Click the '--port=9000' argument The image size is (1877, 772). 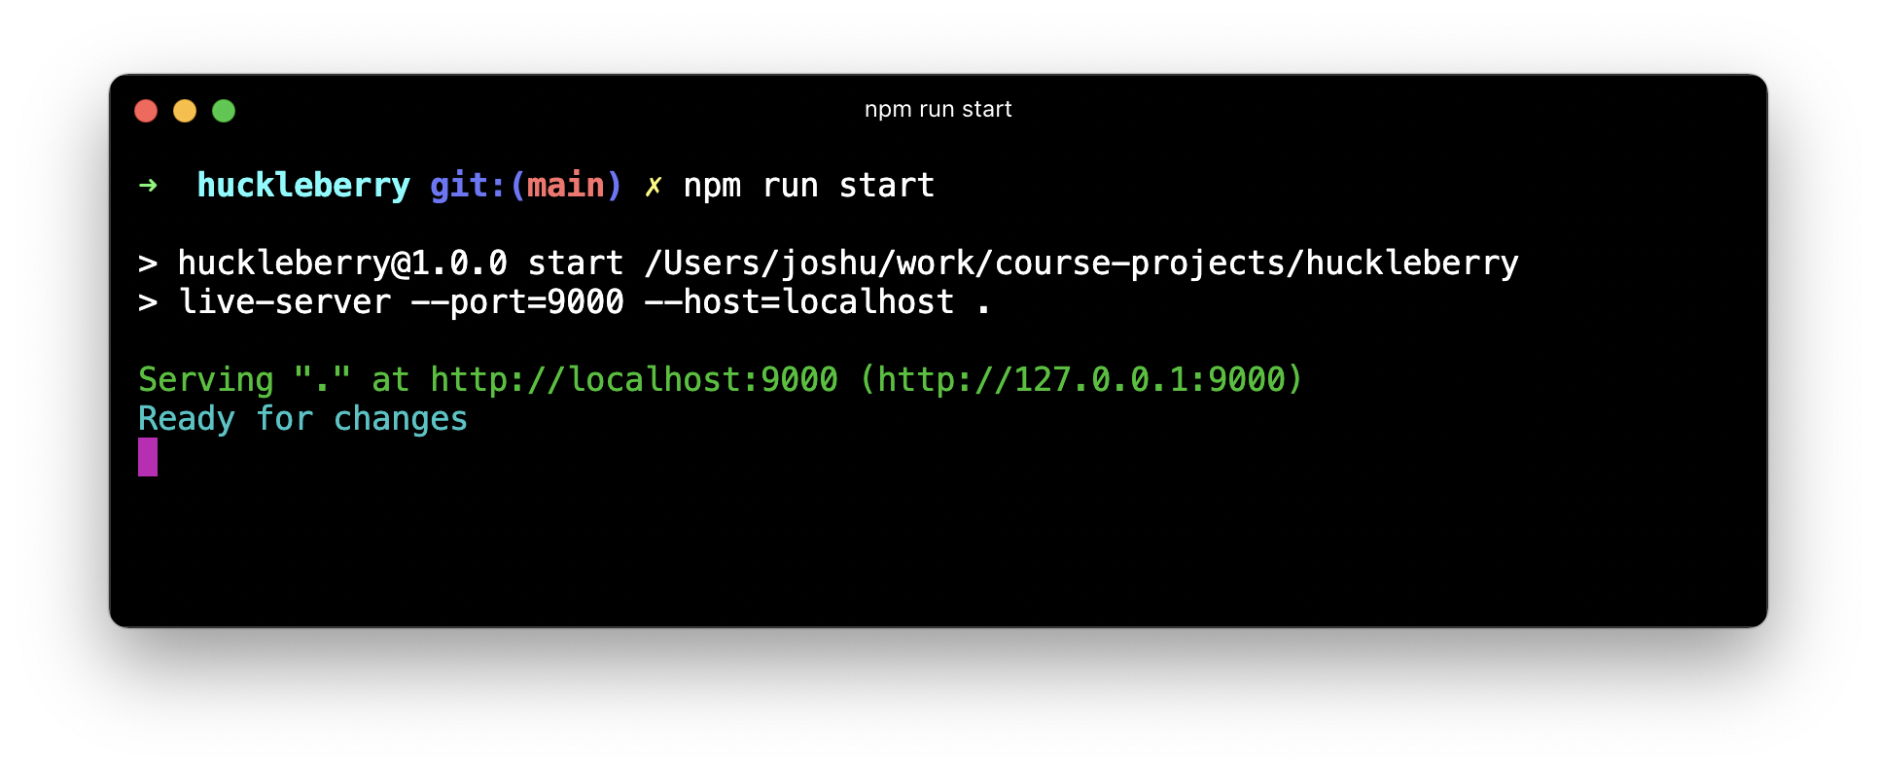[517, 302]
